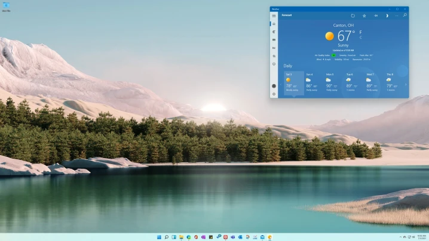Viewport: 429px width, 241px height.
Task: Open Favorites star in the sidebar
Action: click(274, 55)
